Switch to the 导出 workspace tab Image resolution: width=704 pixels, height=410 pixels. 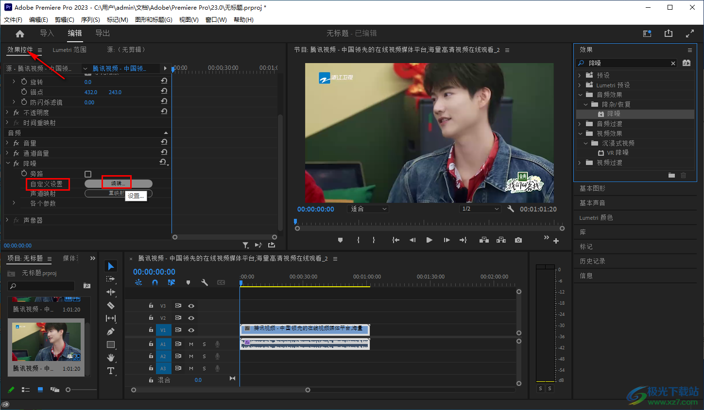[x=103, y=33]
